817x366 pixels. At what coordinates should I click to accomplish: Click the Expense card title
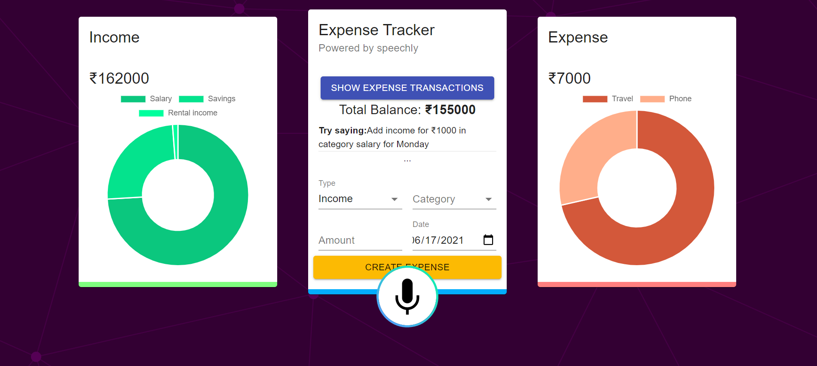tap(578, 37)
